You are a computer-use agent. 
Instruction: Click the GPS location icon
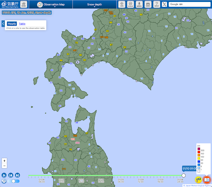click(122, 4)
